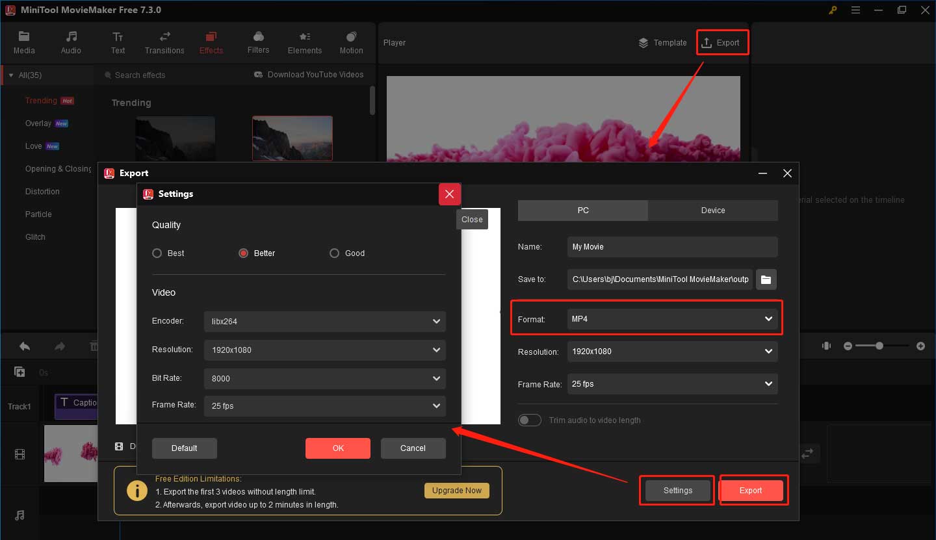Screen dimensions: 936x540
Task: Browse folder for Save to path
Action: (766, 279)
